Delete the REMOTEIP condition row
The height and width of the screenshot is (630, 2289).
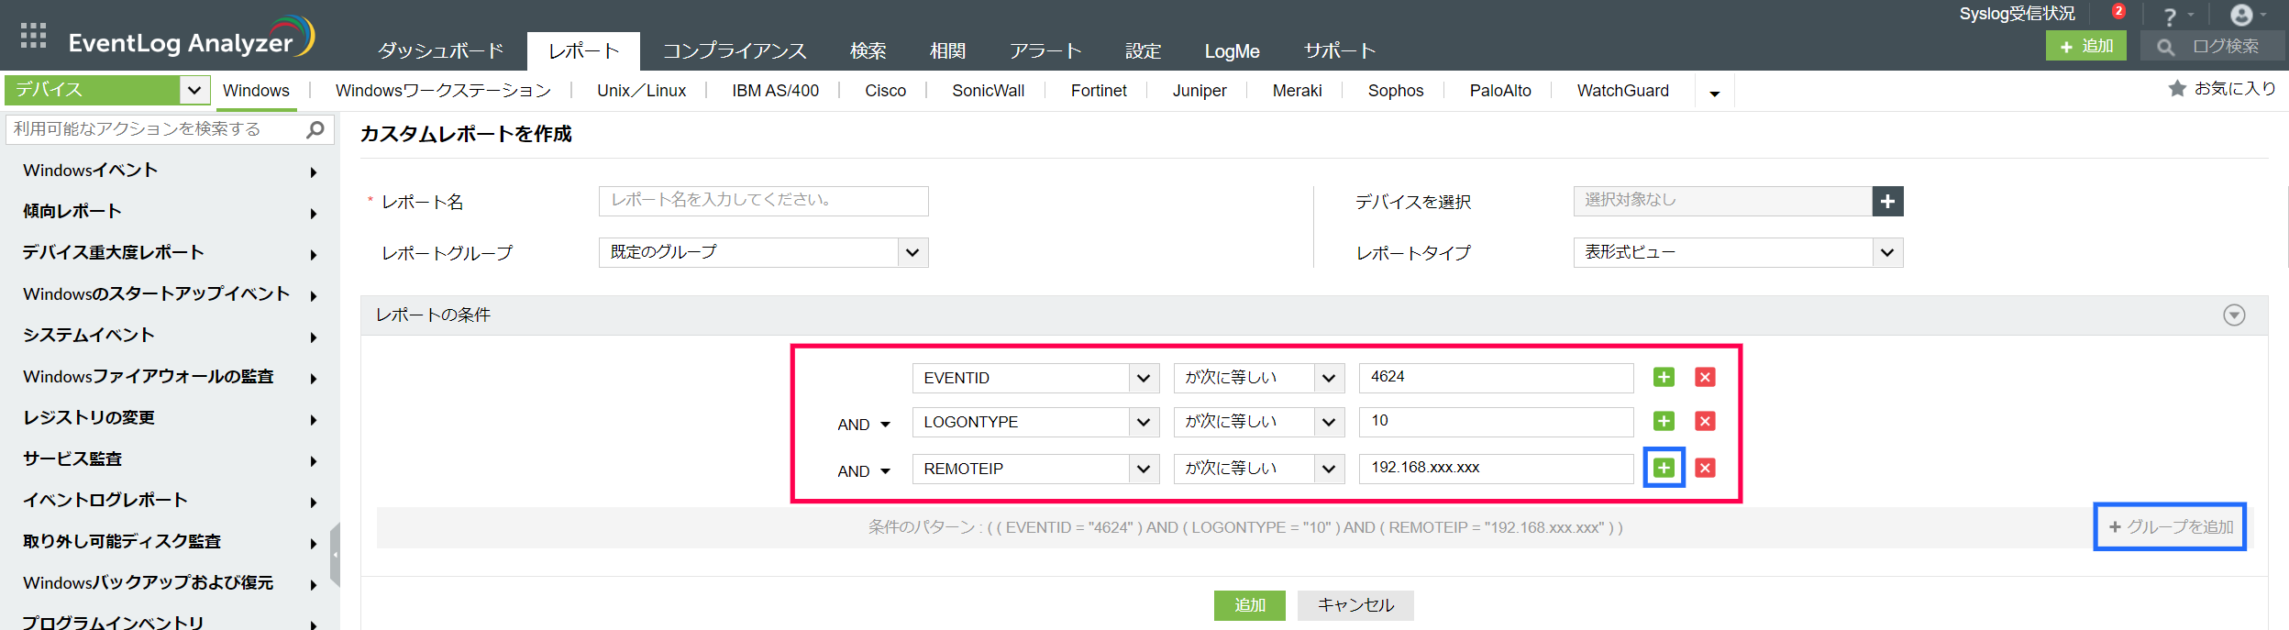tap(1705, 468)
